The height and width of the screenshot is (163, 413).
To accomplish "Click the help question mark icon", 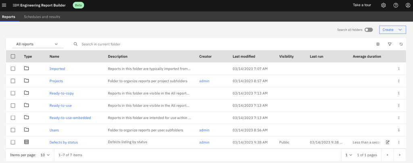I will click(396, 5).
